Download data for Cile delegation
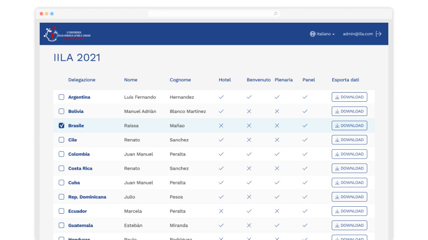 click(350, 140)
